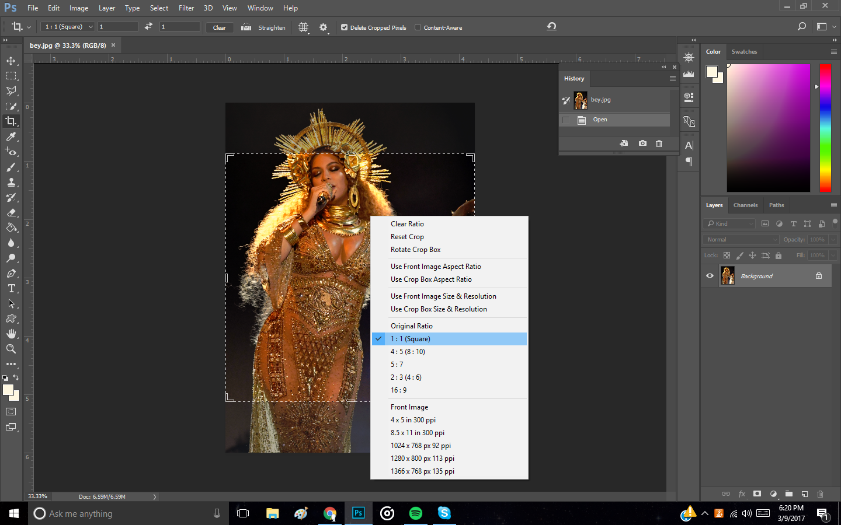The width and height of the screenshot is (841, 525).
Task: Adjust the hue spectrum slider
Action: pos(825,128)
